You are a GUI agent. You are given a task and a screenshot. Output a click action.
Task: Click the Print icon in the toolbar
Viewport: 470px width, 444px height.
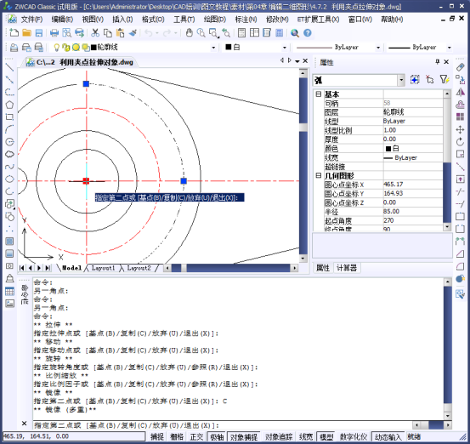tap(54, 32)
